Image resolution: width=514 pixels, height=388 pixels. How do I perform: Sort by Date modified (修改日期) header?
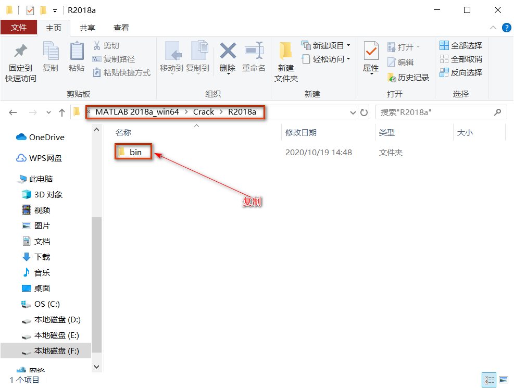(x=301, y=133)
